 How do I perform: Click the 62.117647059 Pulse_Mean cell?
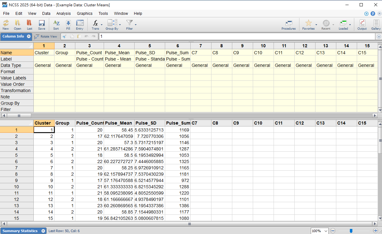[x=119, y=136]
